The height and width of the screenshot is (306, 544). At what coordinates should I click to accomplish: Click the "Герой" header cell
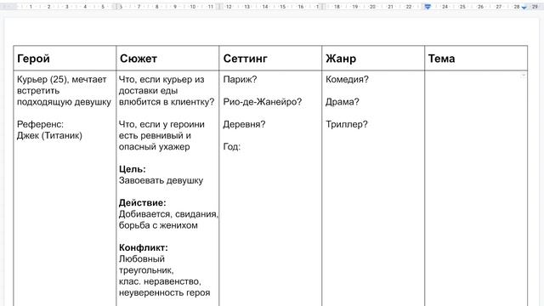65,59
